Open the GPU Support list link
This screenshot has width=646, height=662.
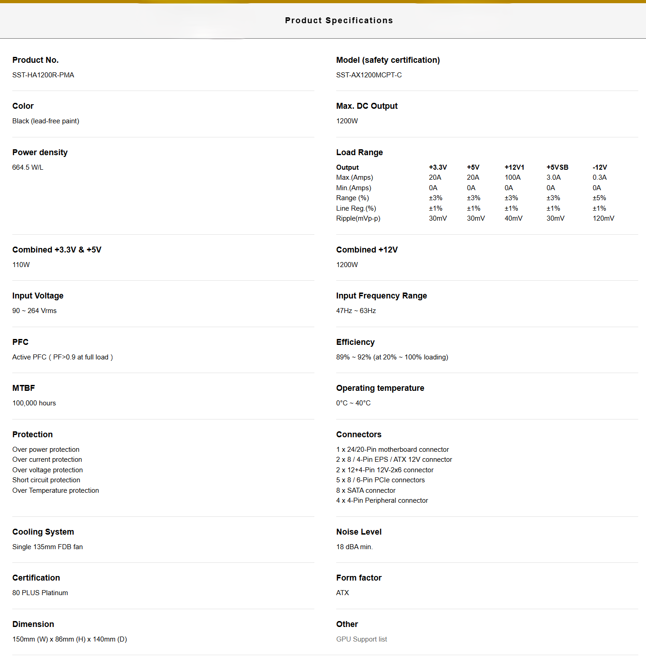pos(362,639)
